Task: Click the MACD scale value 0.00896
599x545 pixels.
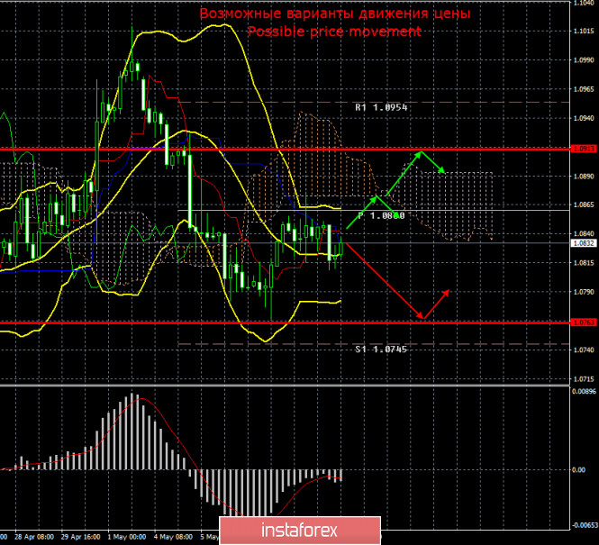Action: (584, 391)
